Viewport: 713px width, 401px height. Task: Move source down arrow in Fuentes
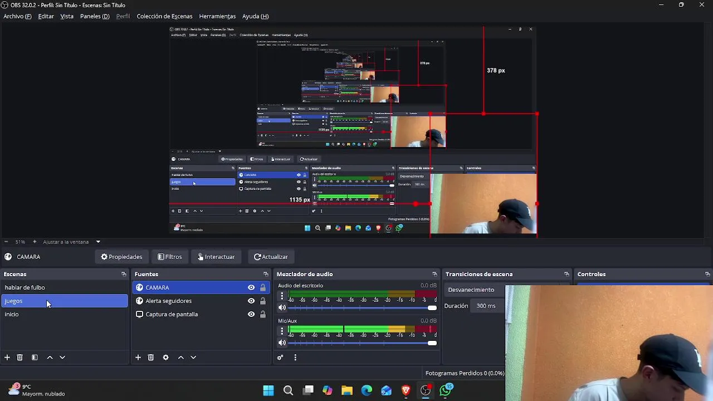pos(193,358)
